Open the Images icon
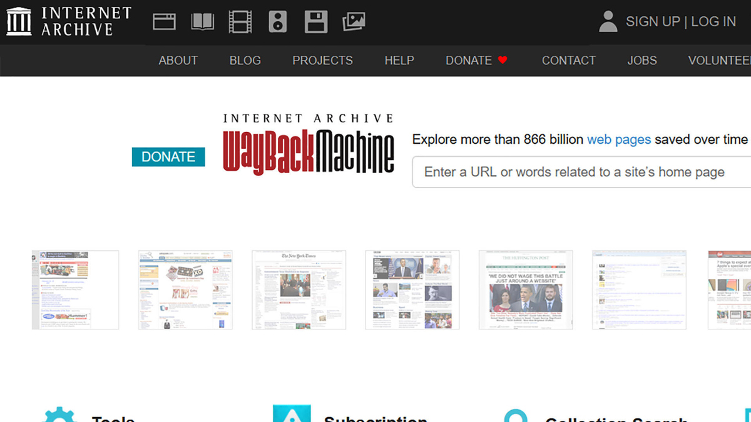This screenshot has width=751, height=422. (x=354, y=22)
